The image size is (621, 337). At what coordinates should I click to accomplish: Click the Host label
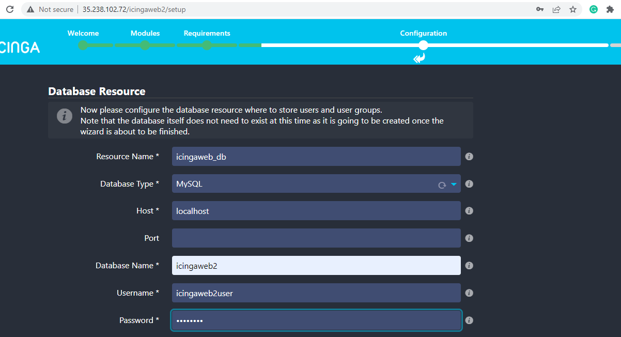coord(148,211)
